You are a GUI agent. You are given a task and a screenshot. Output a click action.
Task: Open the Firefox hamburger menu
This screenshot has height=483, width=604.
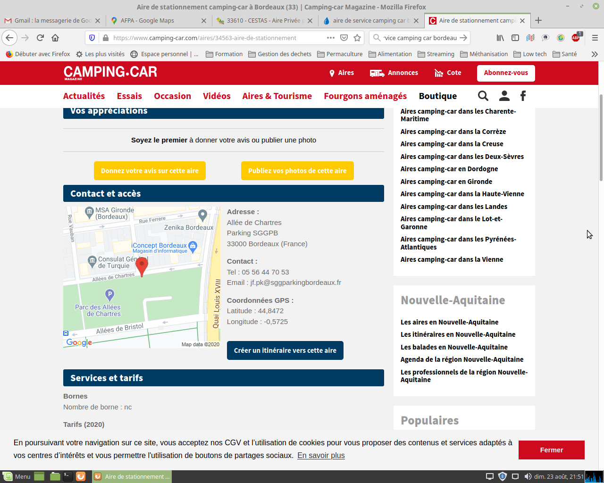pyautogui.click(x=595, y=38)
